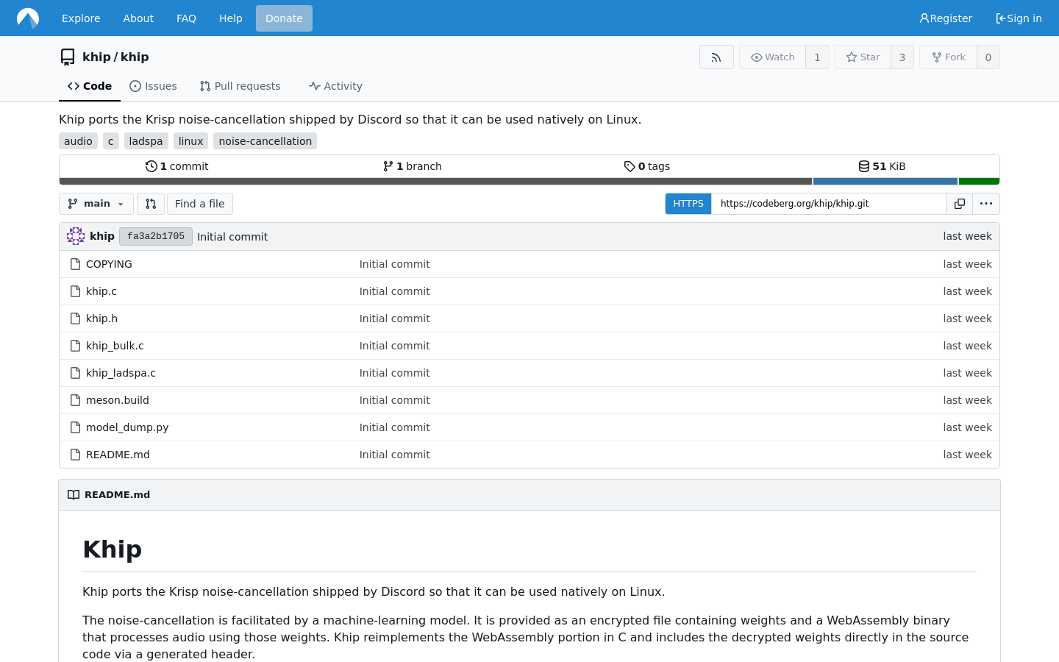Viewport: 1059px width, 662px height.
Task: Click the repository icon beside khip / khip
Action: 68,57
